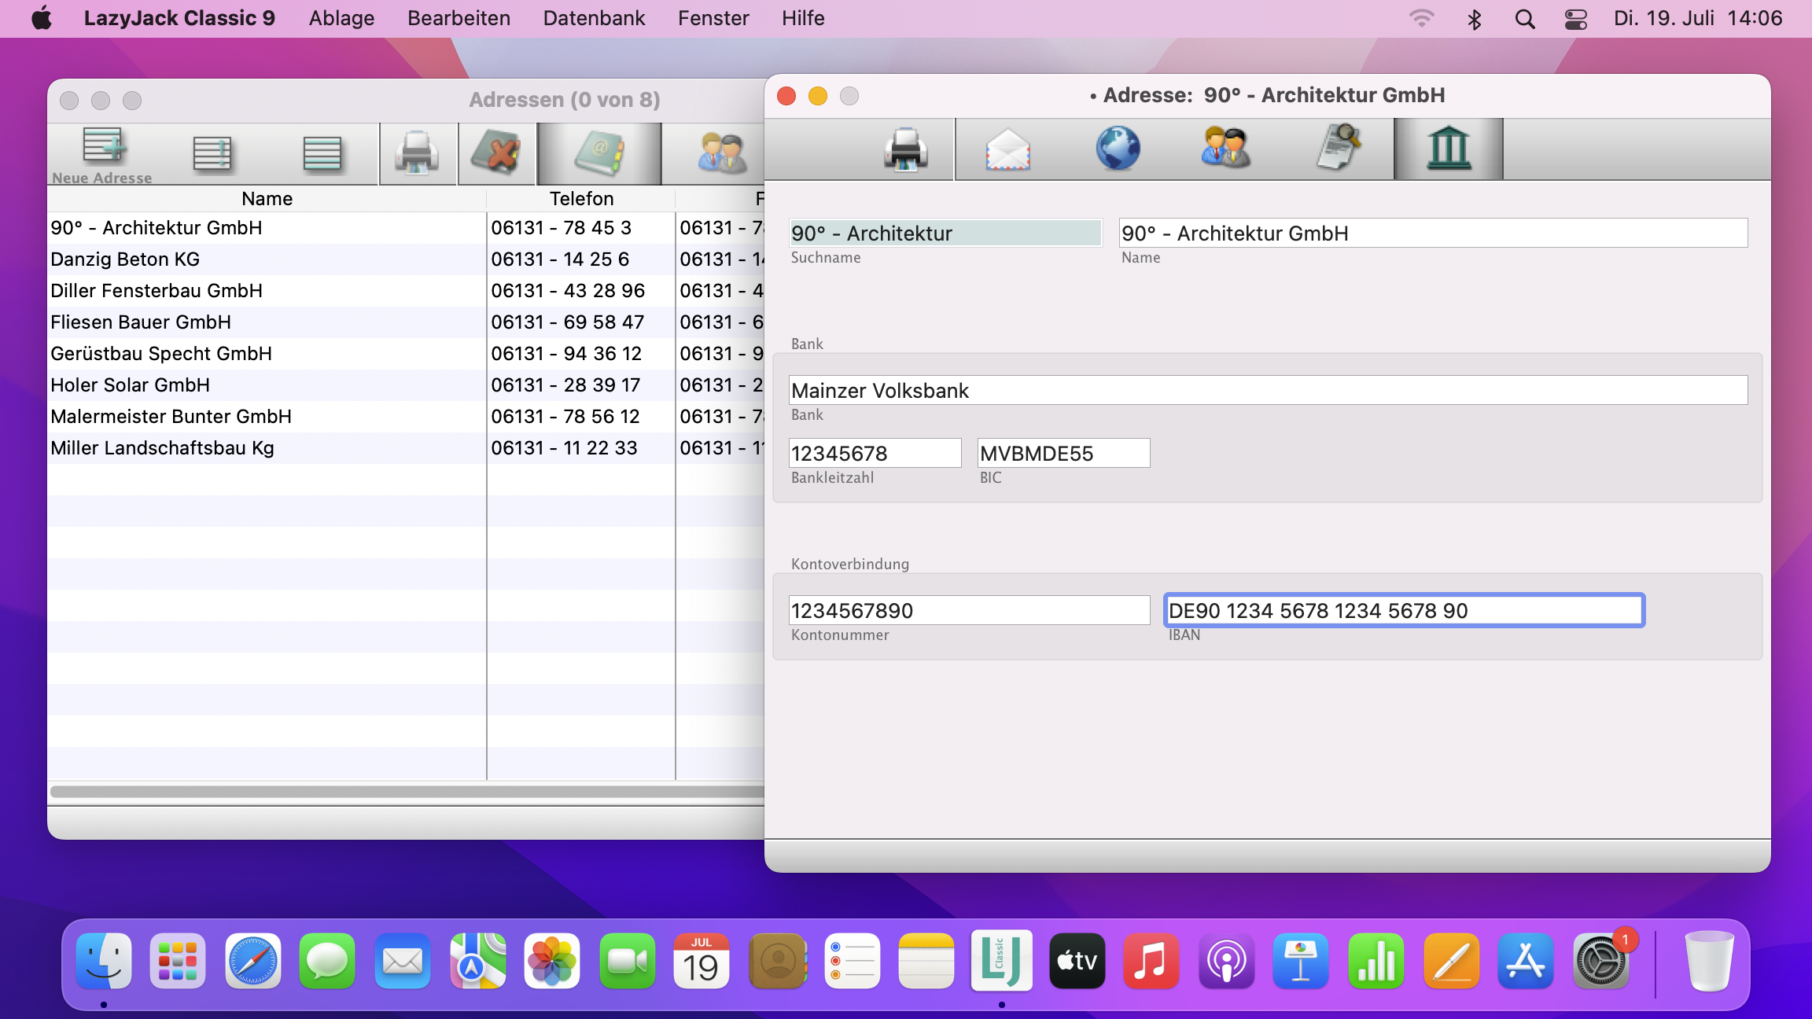1812x1019 pixels.
Task: Click the Kontonummer field
Action: click(969, 610)
